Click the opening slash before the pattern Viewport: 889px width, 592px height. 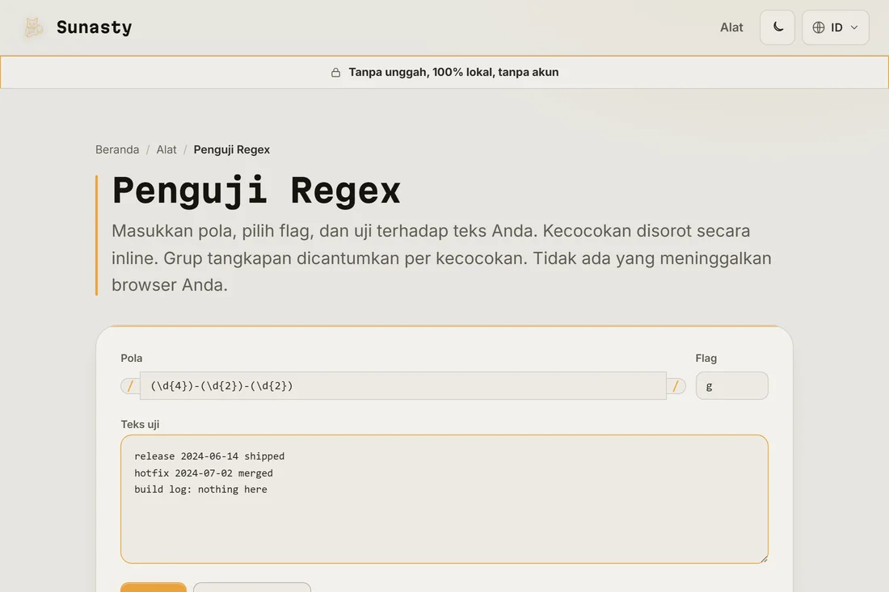[130, 386]
